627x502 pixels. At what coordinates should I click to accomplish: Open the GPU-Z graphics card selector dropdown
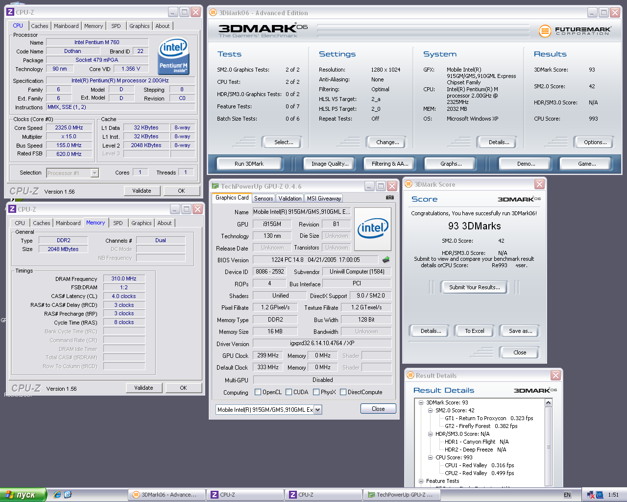pyautogui.click(x=318, y=410)
